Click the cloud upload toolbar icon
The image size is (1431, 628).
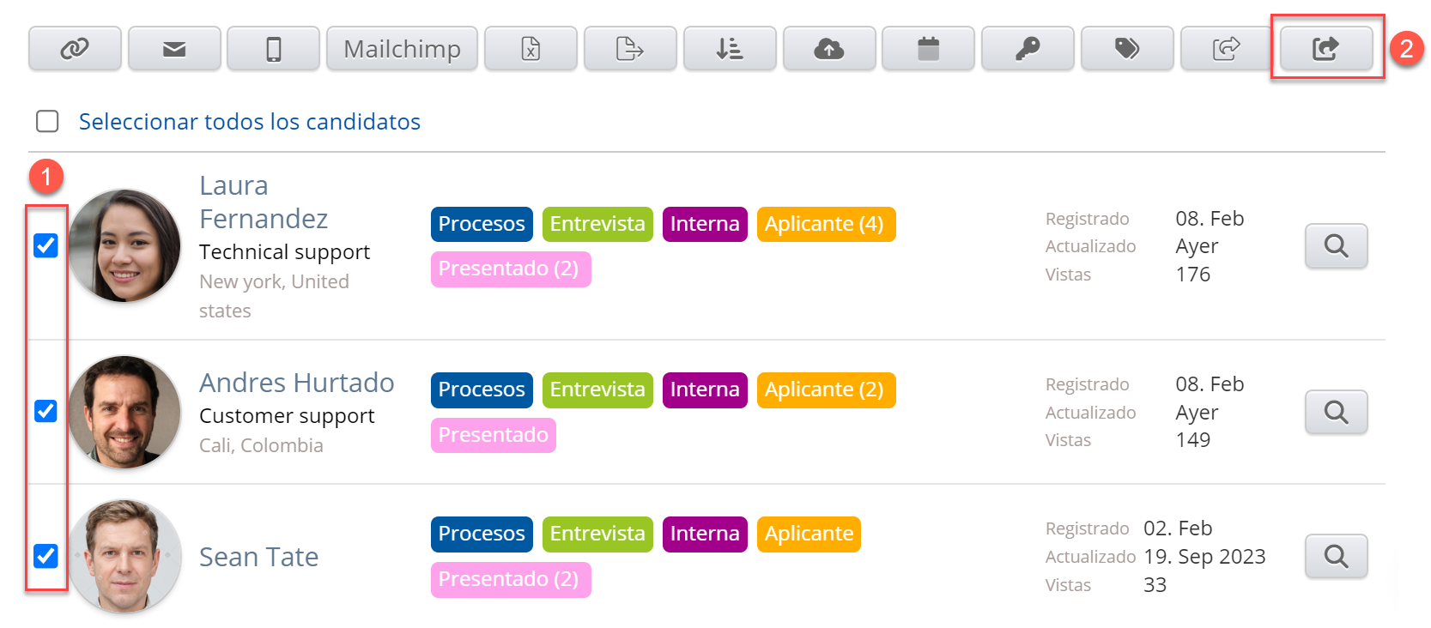[828, 49]
